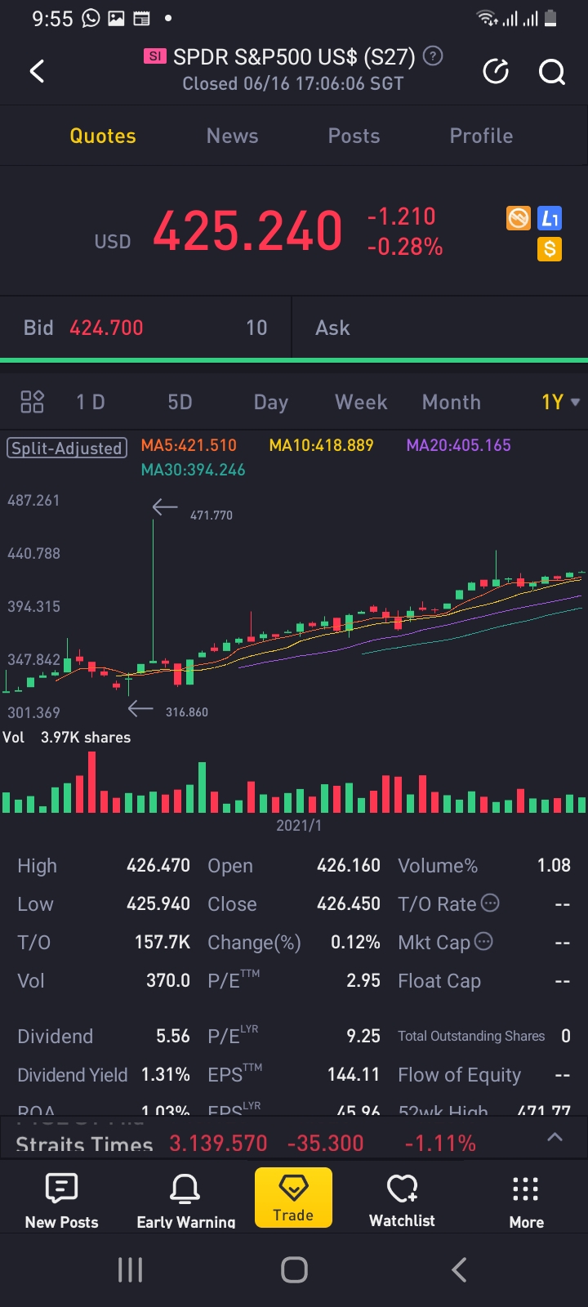Tap the SI market tag icon

pyautogui.click(x=155, y=56)
